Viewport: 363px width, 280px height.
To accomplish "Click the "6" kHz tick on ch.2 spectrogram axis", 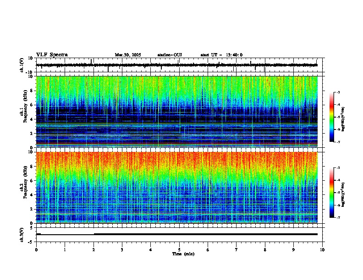I will coord(32,181).
